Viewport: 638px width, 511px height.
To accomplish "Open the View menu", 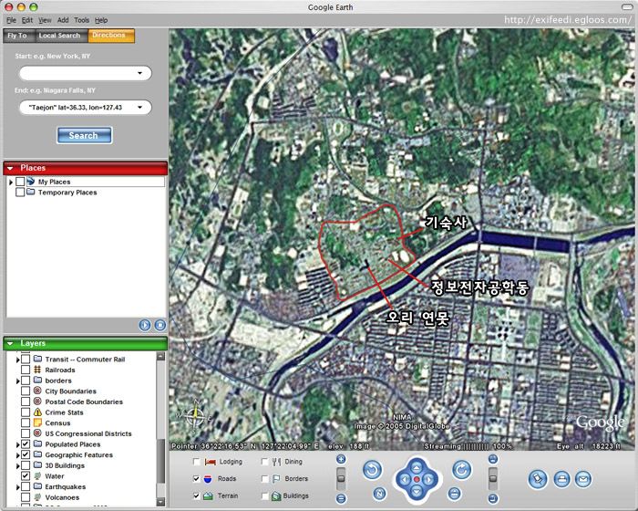I will coord(45,20).
